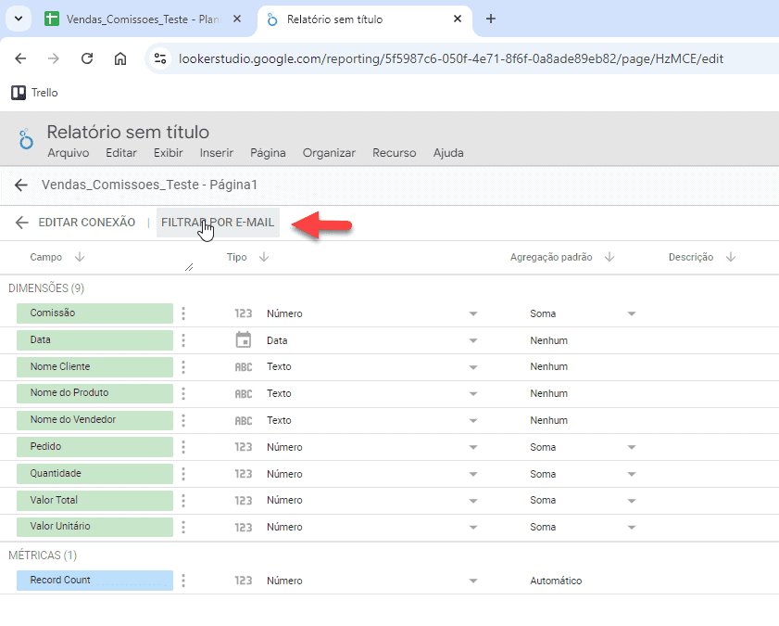Click the calendar type icon for Data
The width and height of the screenshot is (779, 626).
[x=243, y=340]
